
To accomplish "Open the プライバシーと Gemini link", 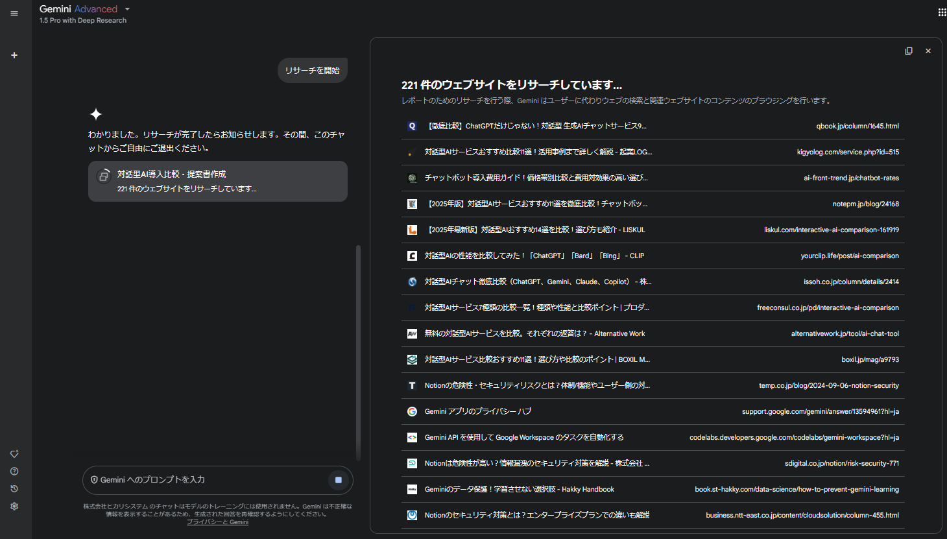I will (217, 522).
